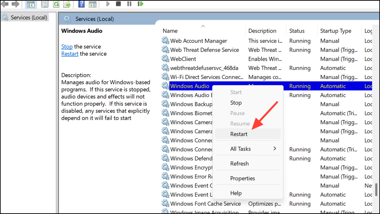Click gear icon beside WebClient service
Viewport: 380px width, 214px height.
point(166,59)
